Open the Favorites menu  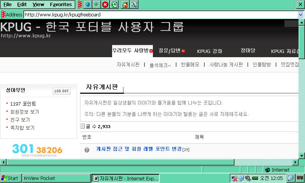(61, 5)
